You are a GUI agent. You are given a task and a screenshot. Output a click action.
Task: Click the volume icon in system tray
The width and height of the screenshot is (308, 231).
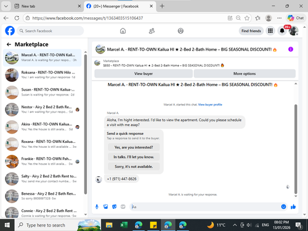(249, 225)
